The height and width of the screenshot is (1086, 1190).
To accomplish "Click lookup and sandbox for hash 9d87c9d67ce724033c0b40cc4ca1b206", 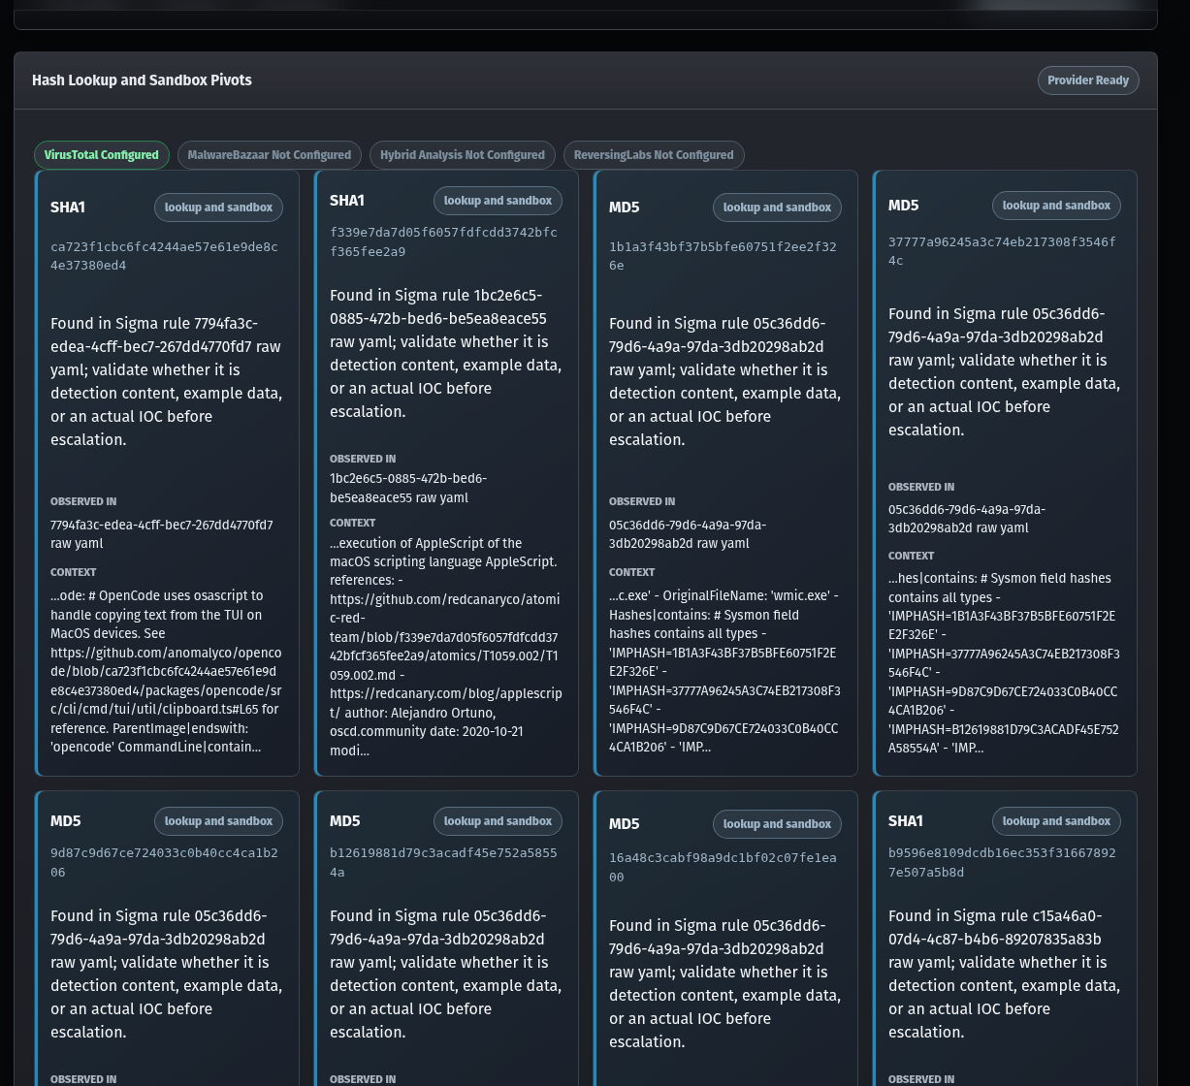I will pos(218,821).
